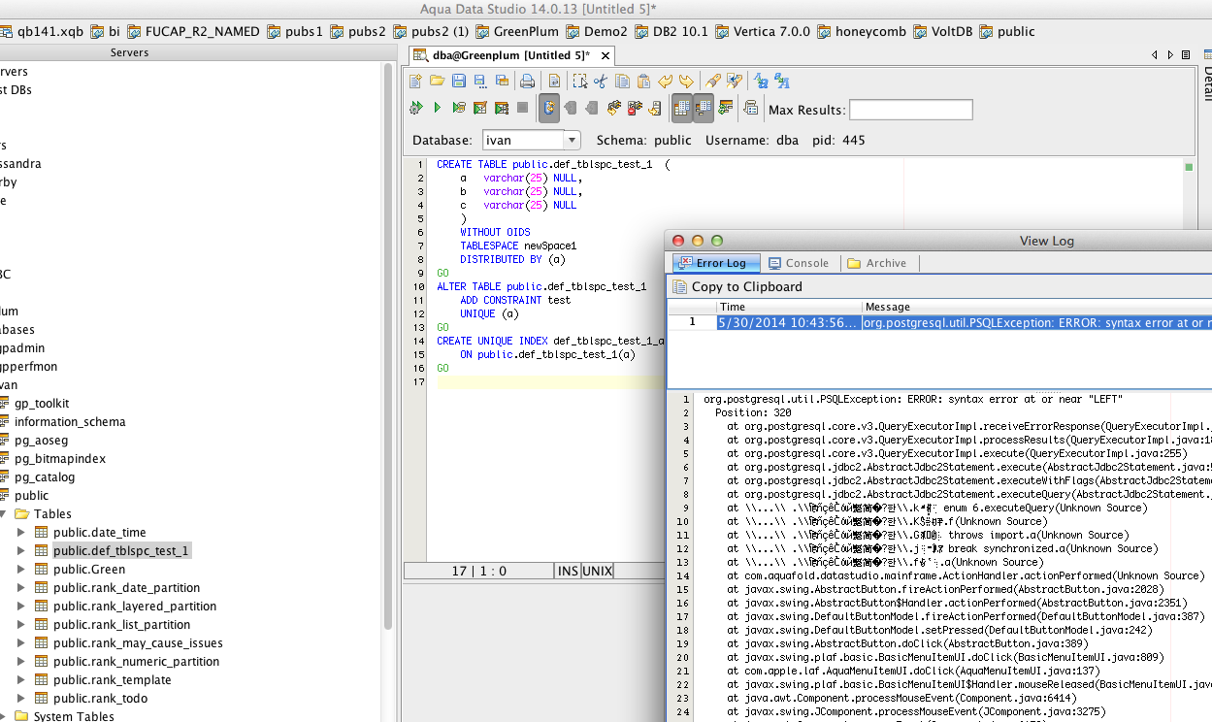Image resolution: width=1212 pixels, height=722 pixels.
Task: Click the 'TABLESPACE newSpace1' code line
Action: (518, 246)
